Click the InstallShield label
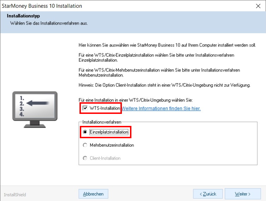 coord(15,195)
